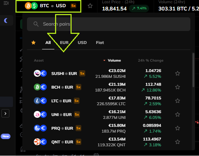Star the BCH EUR pair

click(x=177, y=87)
